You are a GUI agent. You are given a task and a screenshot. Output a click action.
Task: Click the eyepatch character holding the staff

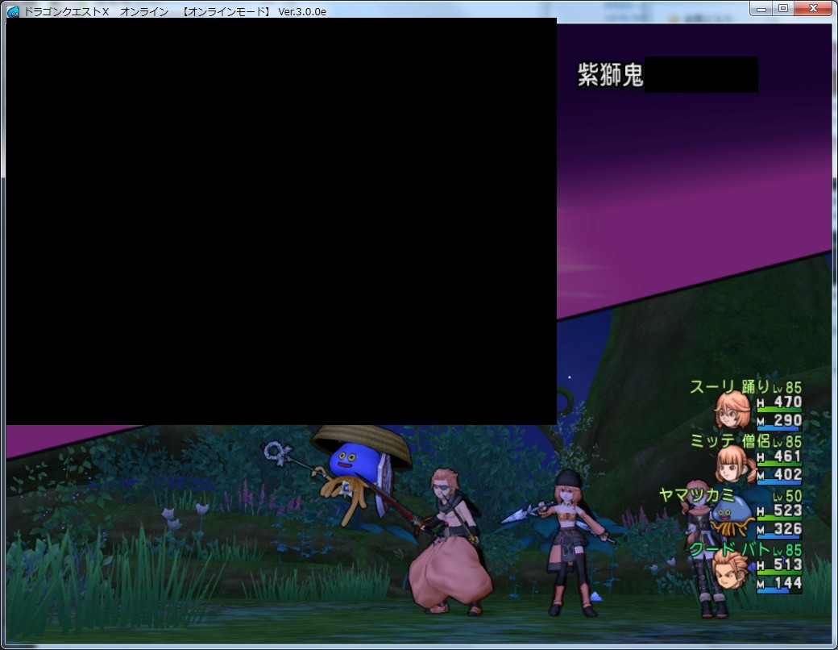click(x=449, y=541)
